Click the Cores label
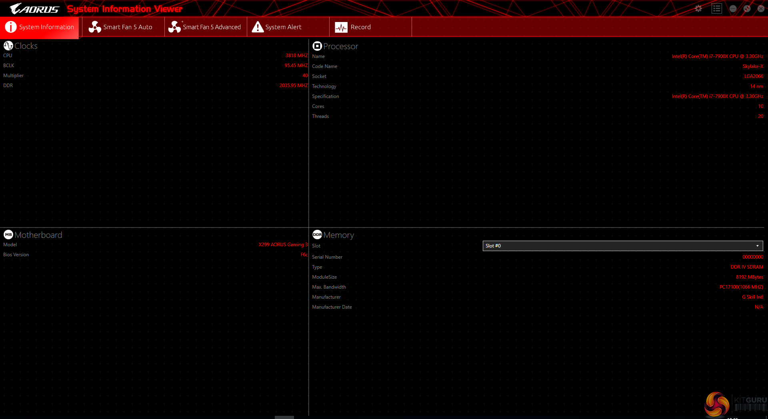The image size is (768, 419). pyautogui.click(x=318, y=106)
